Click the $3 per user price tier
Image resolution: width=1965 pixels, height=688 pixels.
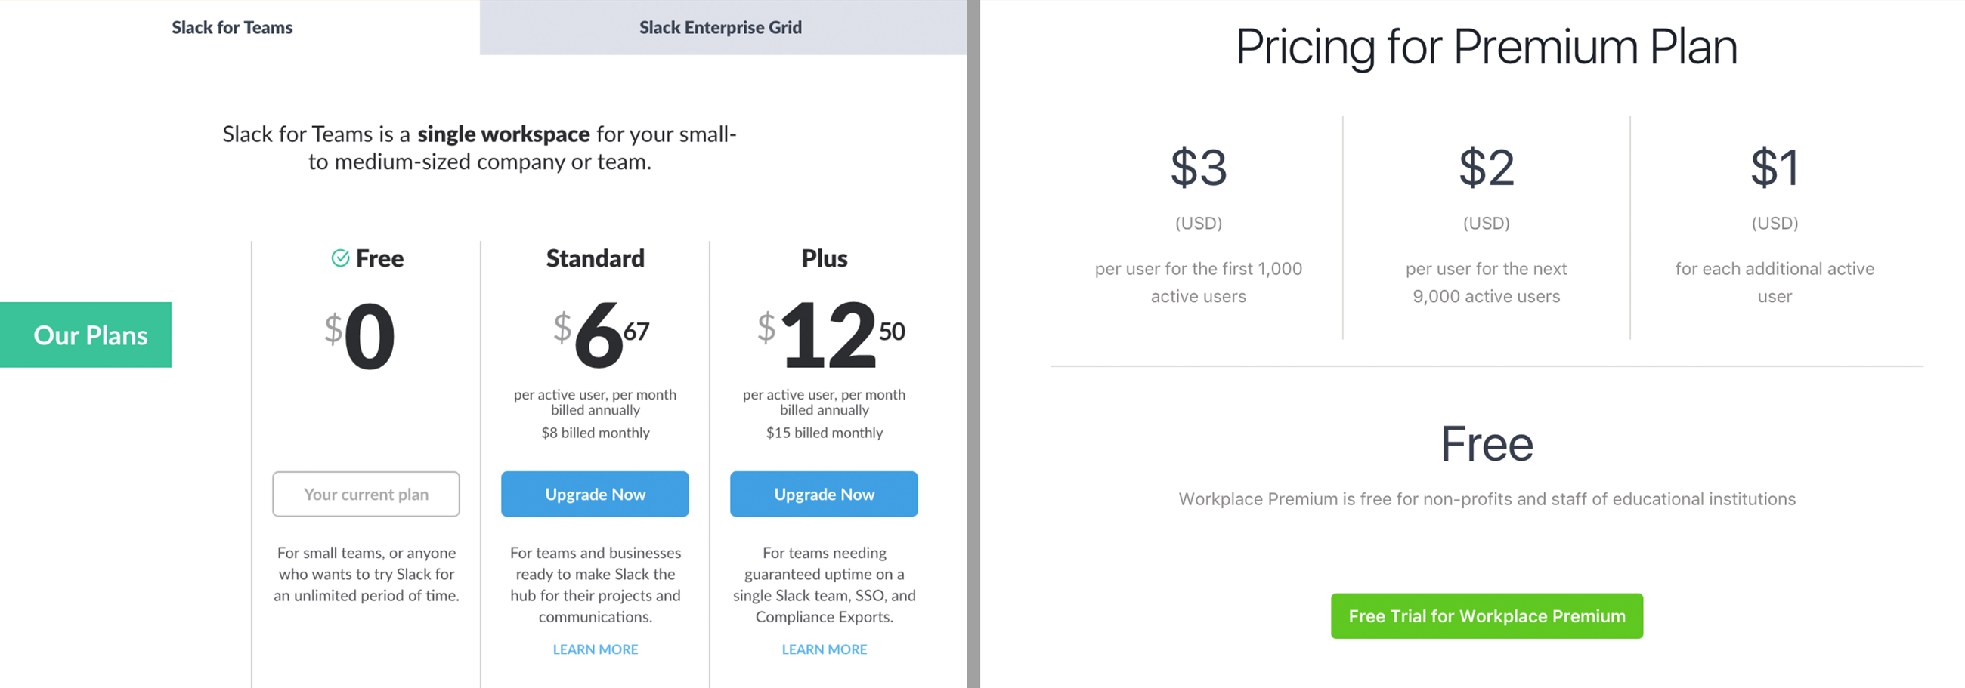pos(1199,168)
